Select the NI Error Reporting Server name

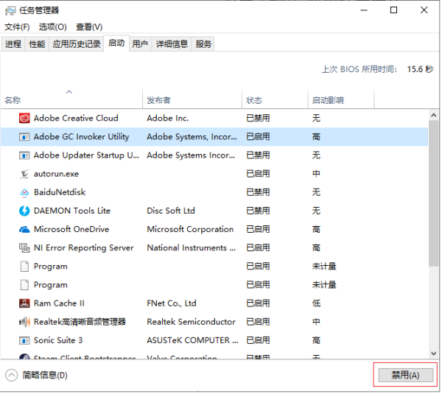click(x=84, y=248)
